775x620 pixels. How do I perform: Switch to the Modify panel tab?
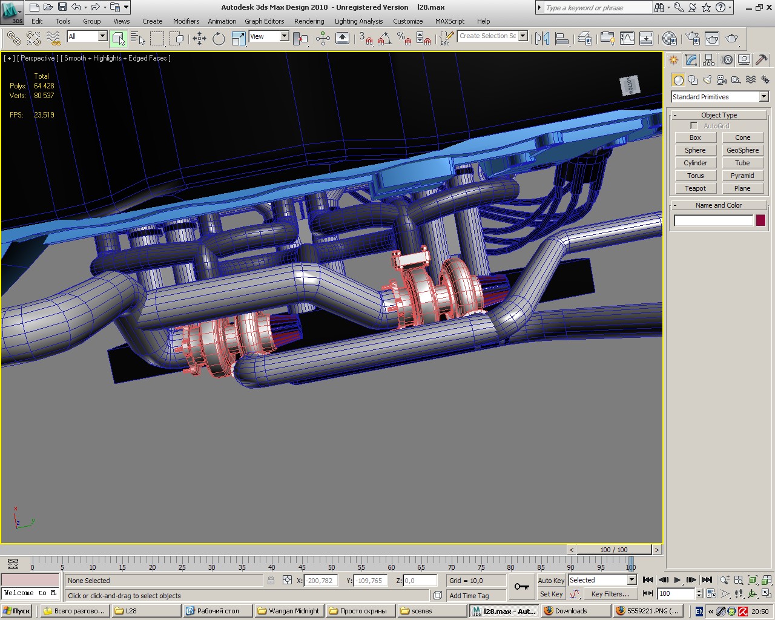coord(691,60)
